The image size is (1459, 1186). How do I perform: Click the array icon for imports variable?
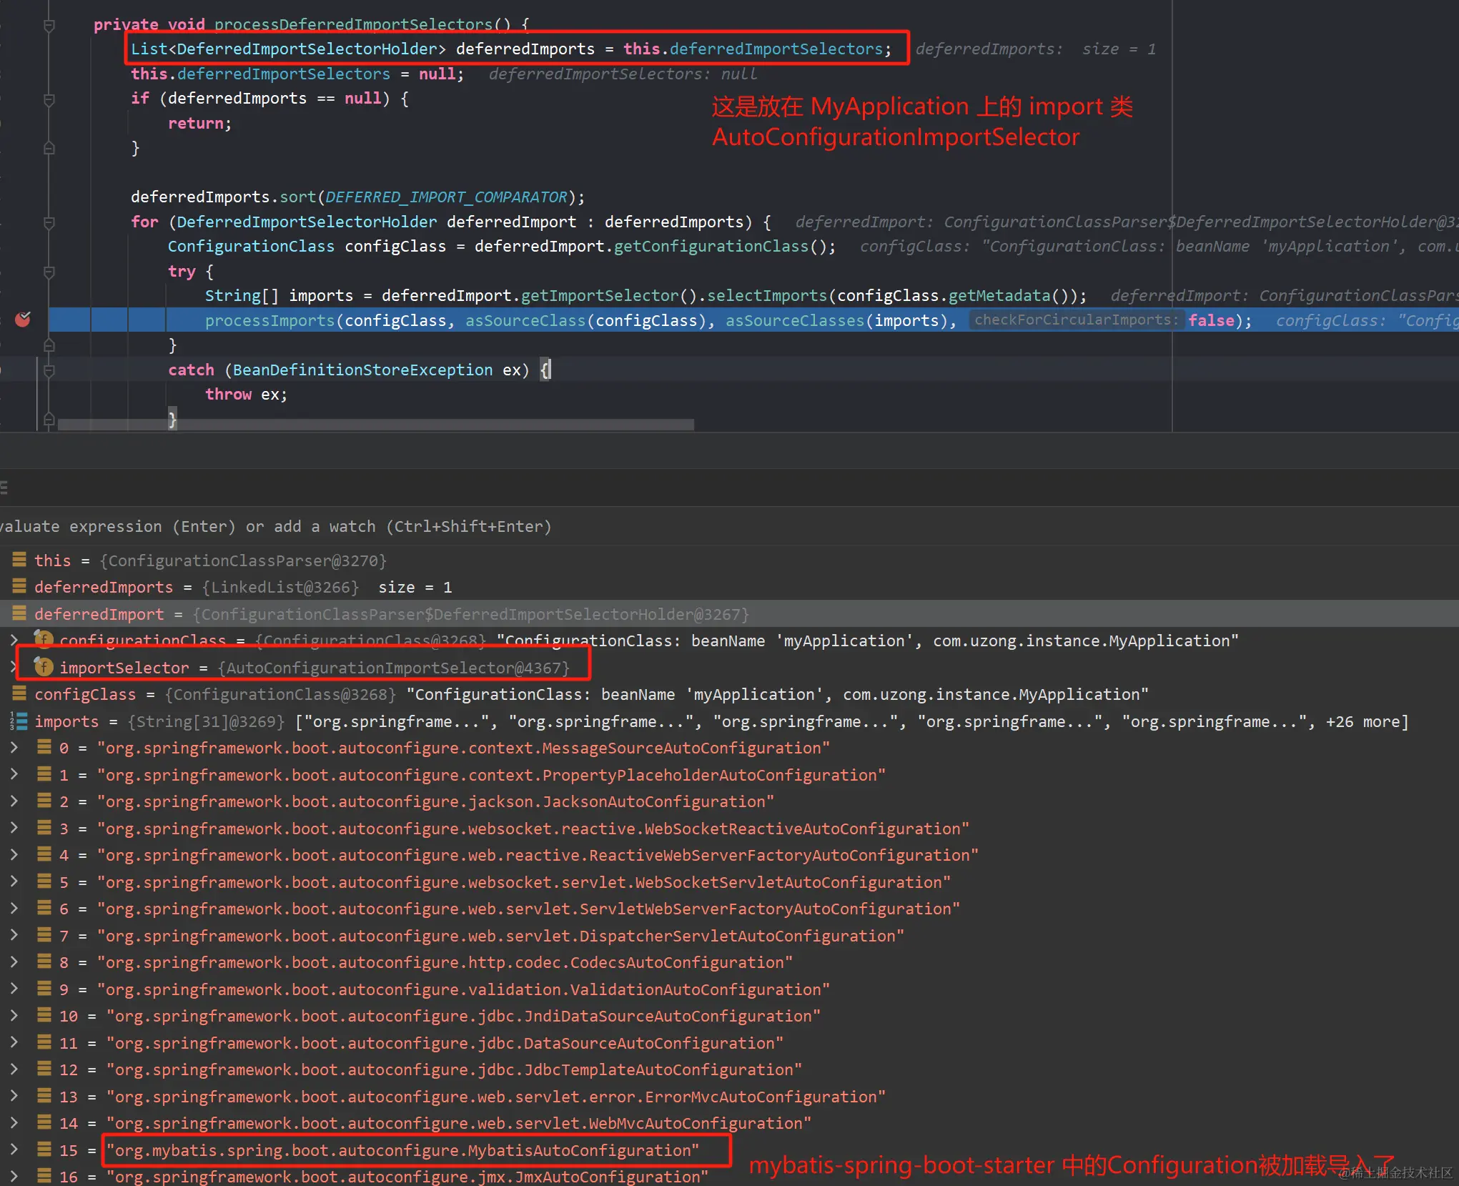click(19, 721)
